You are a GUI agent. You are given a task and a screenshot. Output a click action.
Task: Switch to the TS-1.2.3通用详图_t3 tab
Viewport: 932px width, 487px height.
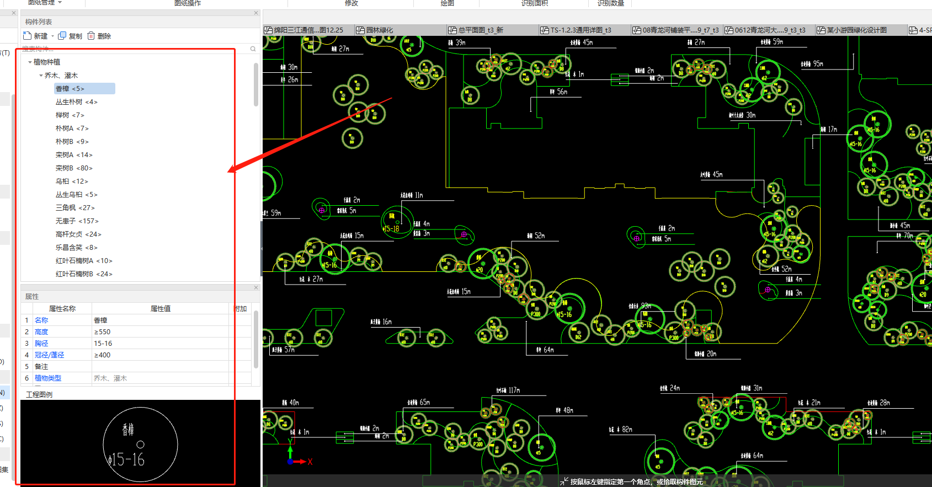pos(580,30)
